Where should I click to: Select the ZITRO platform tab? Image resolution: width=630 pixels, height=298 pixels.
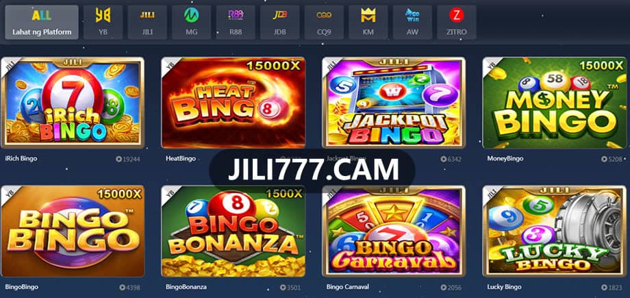click(x=457, y=22)
